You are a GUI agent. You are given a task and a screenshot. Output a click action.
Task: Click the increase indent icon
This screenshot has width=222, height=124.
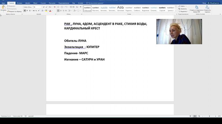74,7
